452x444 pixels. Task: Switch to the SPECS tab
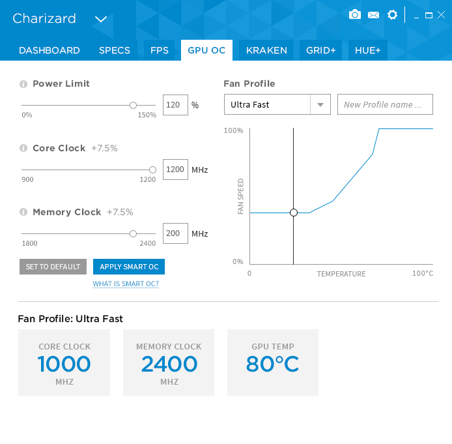[x=115, y=50]
